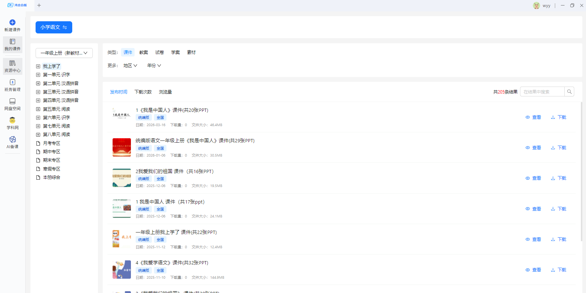This screenshot has height=293, width=586.
Task: Click the 在结果中搜索 input field
Action: tap(542, 92)
